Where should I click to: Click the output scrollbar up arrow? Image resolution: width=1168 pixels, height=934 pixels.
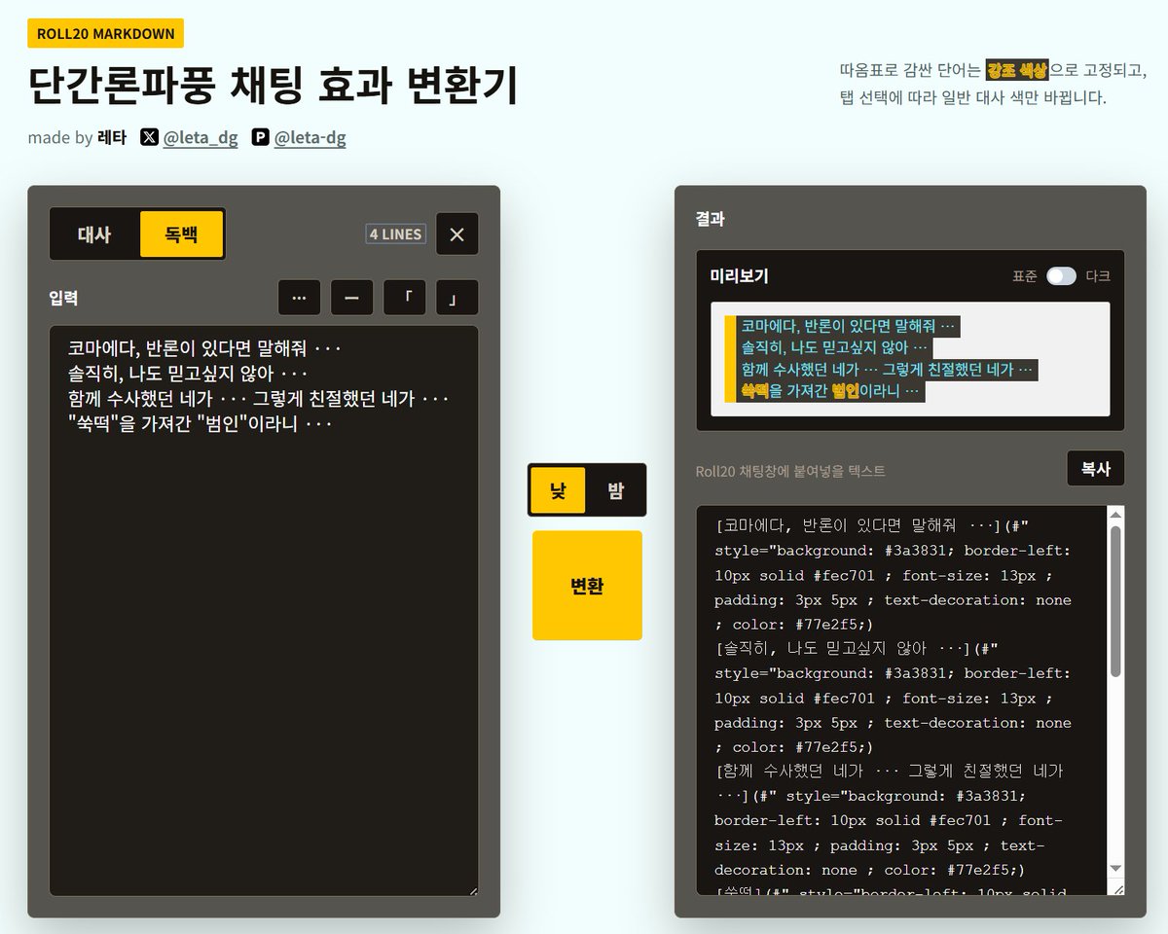pos(1115,515)
